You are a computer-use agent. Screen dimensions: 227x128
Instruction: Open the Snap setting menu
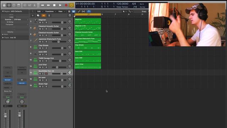144,11
